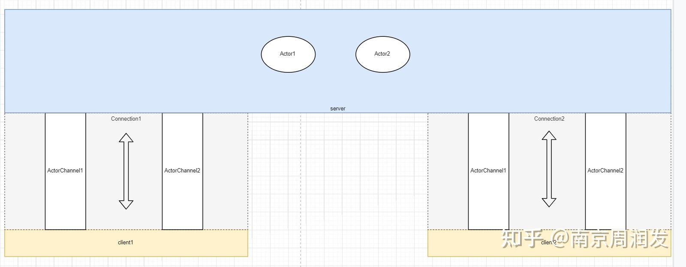Click the blue server container label
Image resolution: width=686 pixels, height=267 pixels.
(x=337, y=109)
